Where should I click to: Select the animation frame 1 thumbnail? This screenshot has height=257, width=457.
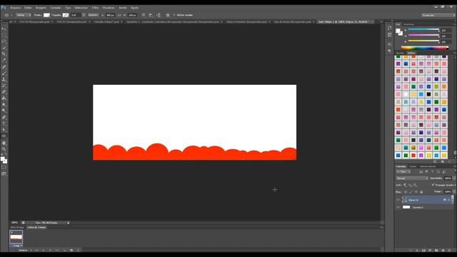pos(16,236)
